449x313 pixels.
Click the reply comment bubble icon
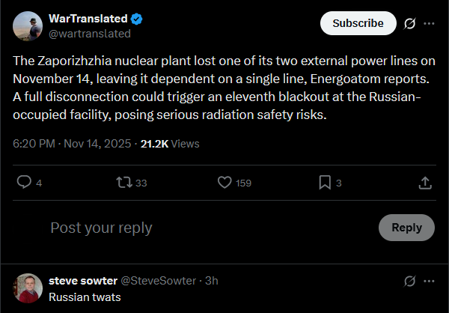tap(24, 182)
